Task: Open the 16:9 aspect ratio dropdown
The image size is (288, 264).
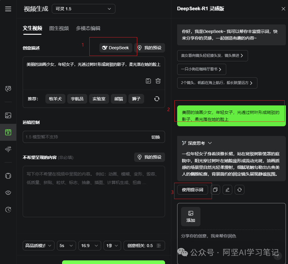Action: pyautogui.click(x=90, y=246)
